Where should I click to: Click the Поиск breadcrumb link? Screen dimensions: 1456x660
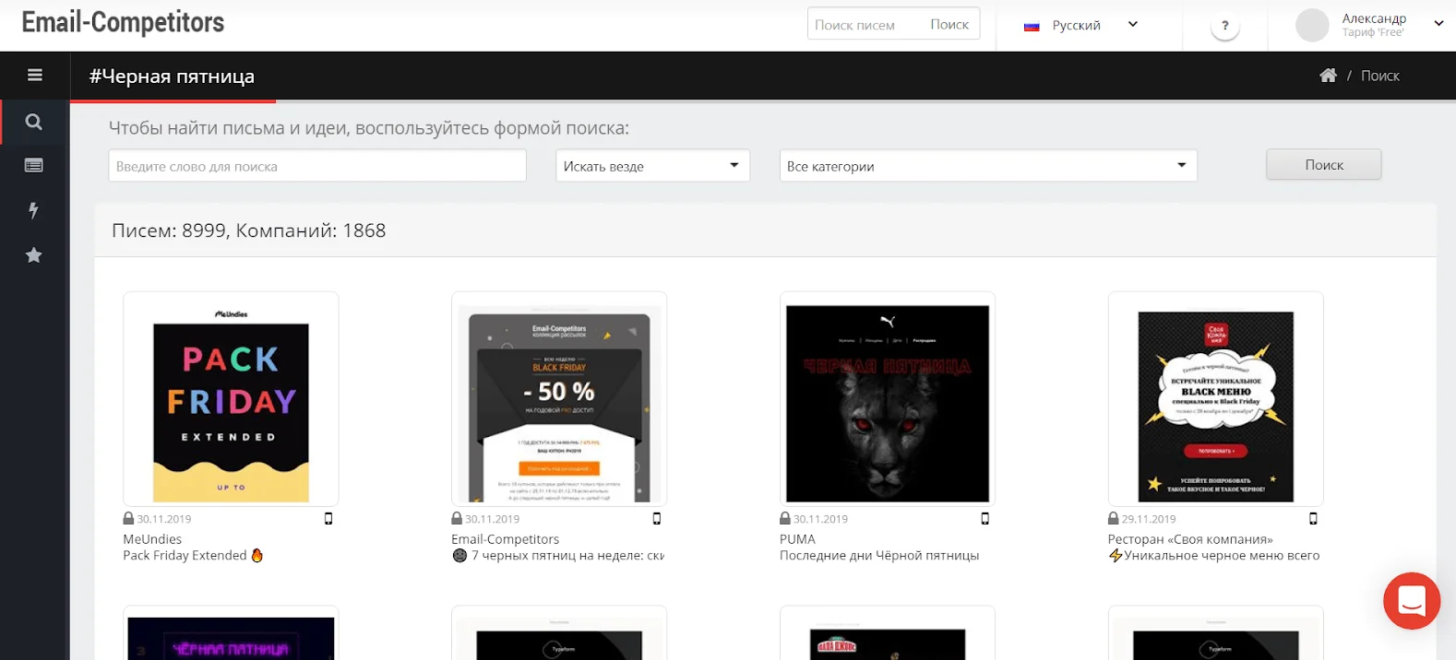(x=1380, y=76)
